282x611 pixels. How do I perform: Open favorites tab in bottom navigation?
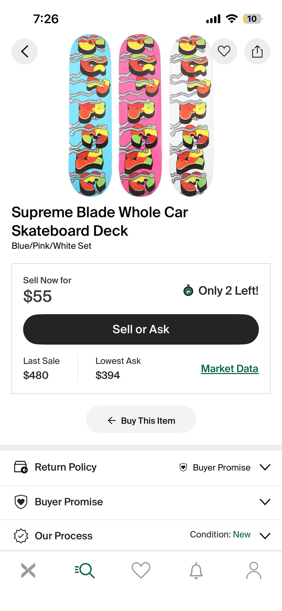click(x=141, y=570)
